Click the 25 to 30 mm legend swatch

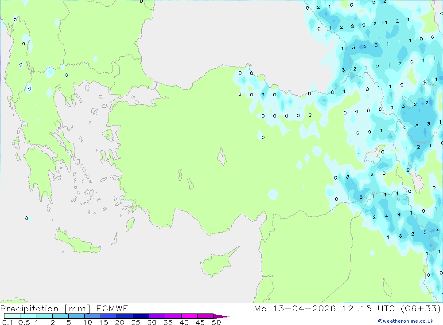[141, 316]
